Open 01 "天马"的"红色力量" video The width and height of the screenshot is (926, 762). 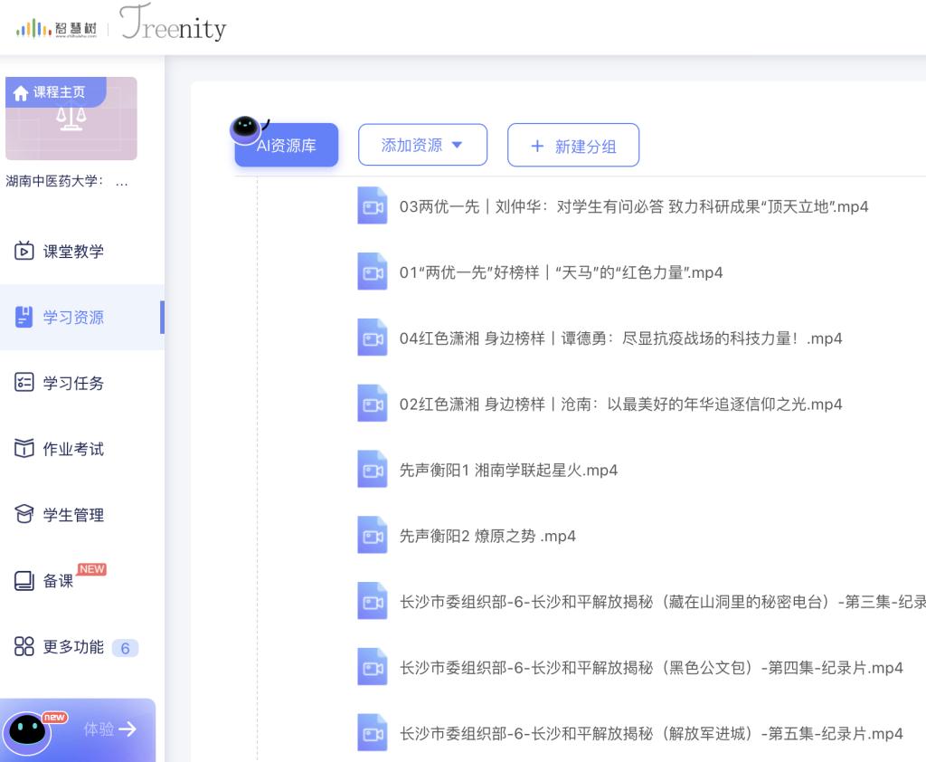(x=561, y=272)
